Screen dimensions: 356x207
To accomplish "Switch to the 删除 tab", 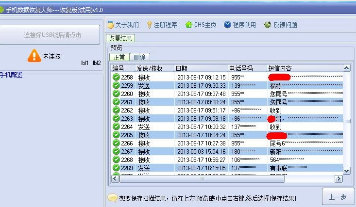I will pos(140,57).
